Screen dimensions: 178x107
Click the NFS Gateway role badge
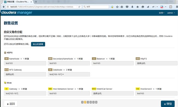6,70
